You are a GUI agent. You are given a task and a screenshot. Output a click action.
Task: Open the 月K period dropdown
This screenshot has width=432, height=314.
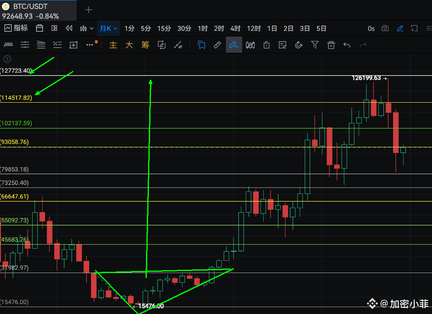coord(108,28)
